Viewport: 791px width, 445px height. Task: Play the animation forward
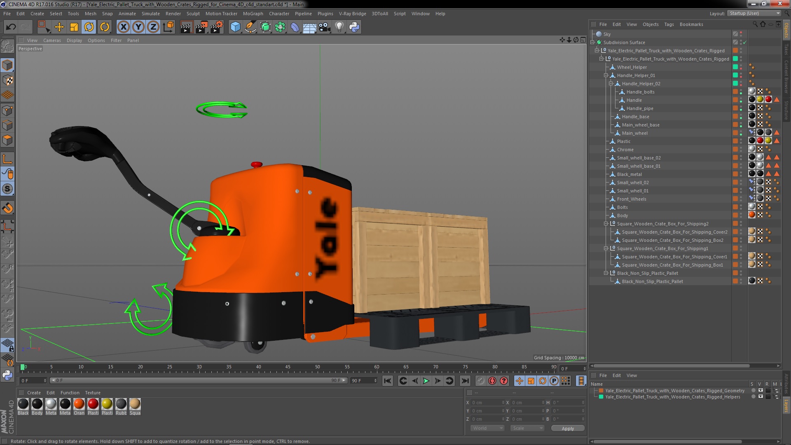pos(426,381)
